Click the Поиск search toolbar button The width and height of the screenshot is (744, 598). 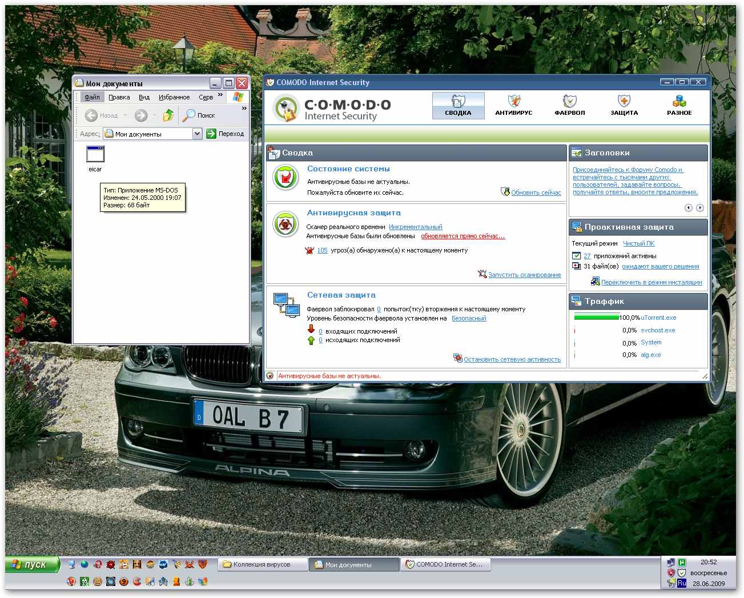coord(199,115)
